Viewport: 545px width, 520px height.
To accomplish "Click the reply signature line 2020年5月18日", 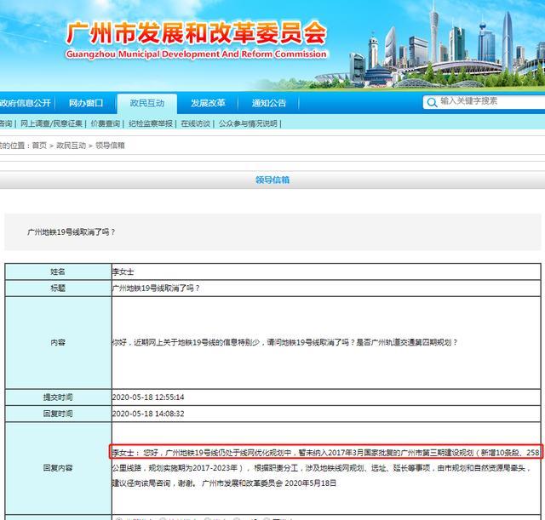I will (x=224, y=483).
